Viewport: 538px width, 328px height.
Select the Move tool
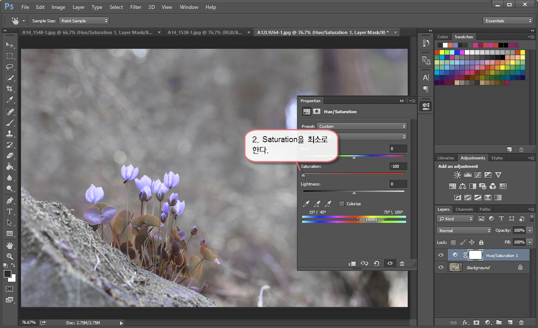point(10,45)
